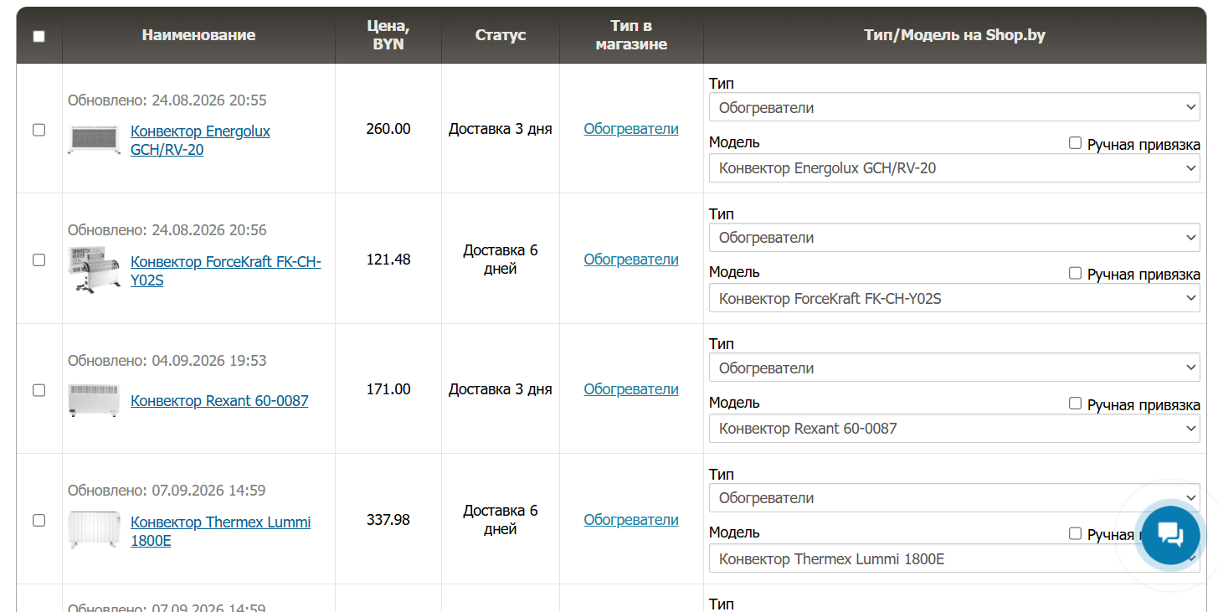Screen dimensions: 1218x612
Task: Open the live chat bubble icon
Action: point(1170,535)
